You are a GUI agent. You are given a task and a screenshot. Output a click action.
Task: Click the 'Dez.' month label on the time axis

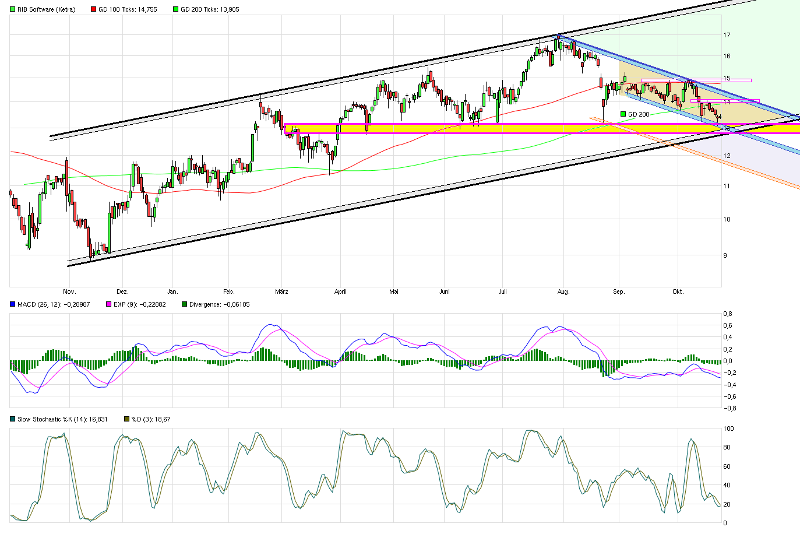click(122, 291)
